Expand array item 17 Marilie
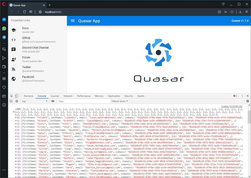 (16, 171)
